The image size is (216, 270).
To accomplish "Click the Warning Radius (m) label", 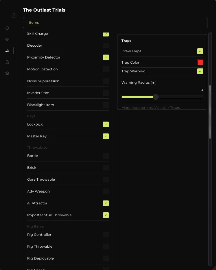I will click(x=139, y=83).
